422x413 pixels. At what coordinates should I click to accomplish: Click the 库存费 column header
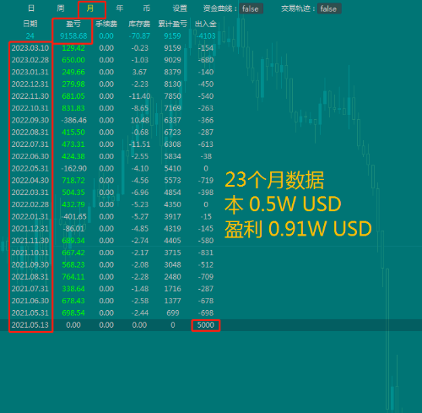click(x=139, y=24)
